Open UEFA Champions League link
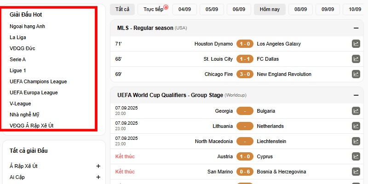 pos(38,81)
